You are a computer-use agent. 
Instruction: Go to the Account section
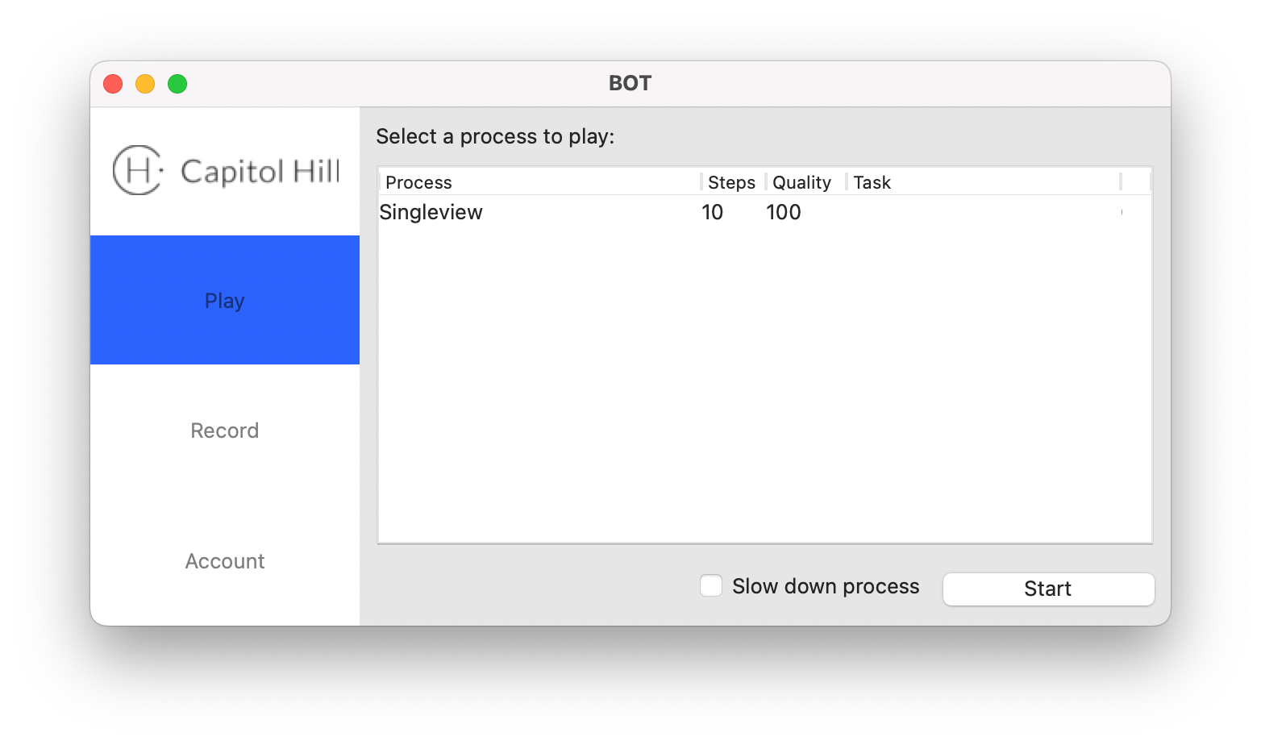tap(225, 561)
